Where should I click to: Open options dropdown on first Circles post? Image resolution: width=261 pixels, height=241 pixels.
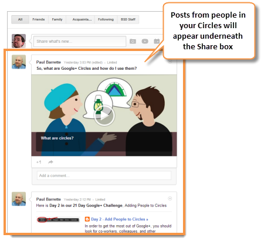170,62
